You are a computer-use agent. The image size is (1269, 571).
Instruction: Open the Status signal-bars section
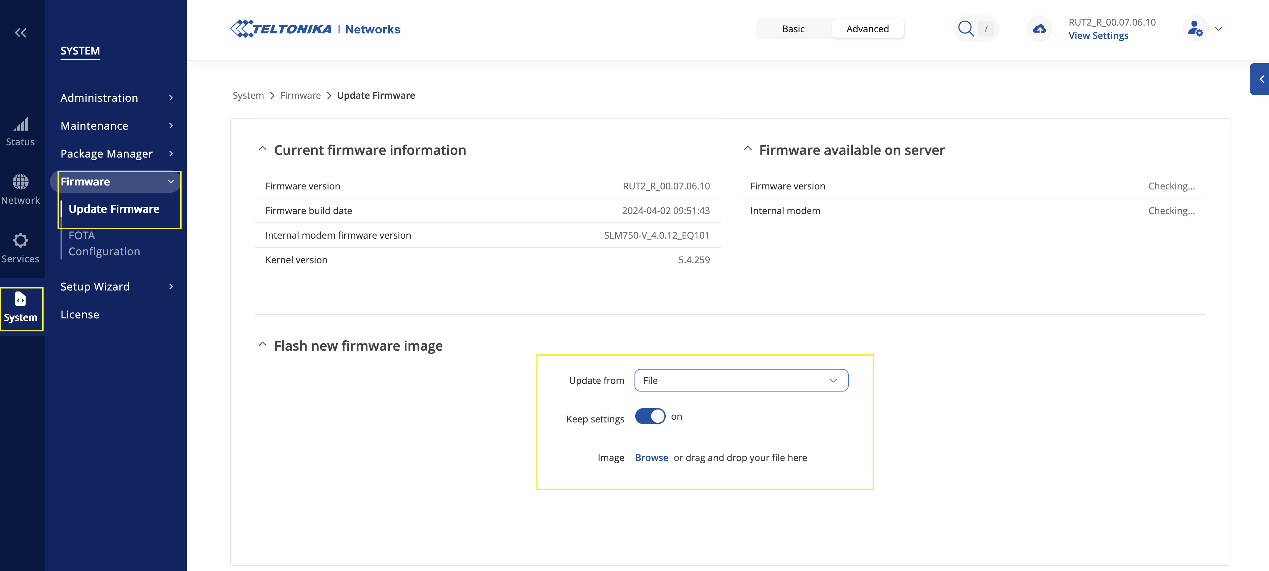click(x=20, y=131)
